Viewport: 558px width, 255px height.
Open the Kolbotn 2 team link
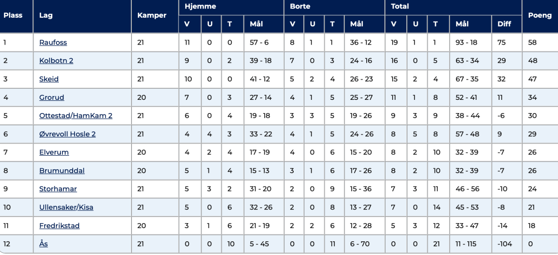[x=56, y=60]
